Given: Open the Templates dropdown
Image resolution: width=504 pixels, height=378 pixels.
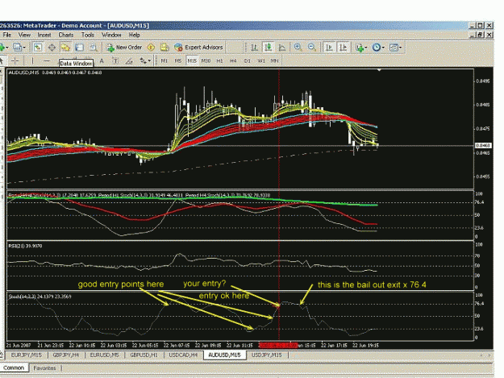Looking at the screenshot, I should pyautogui.click(x=395, y=48).
